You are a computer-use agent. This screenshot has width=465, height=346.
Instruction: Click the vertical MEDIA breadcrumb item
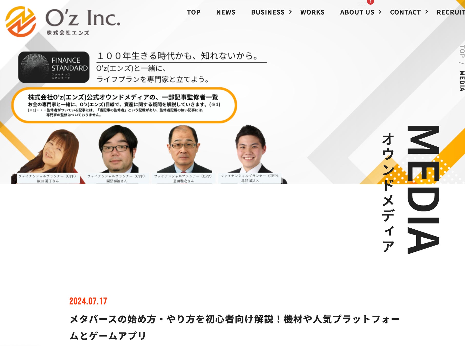pyautogui.click(x=462, y=81)
